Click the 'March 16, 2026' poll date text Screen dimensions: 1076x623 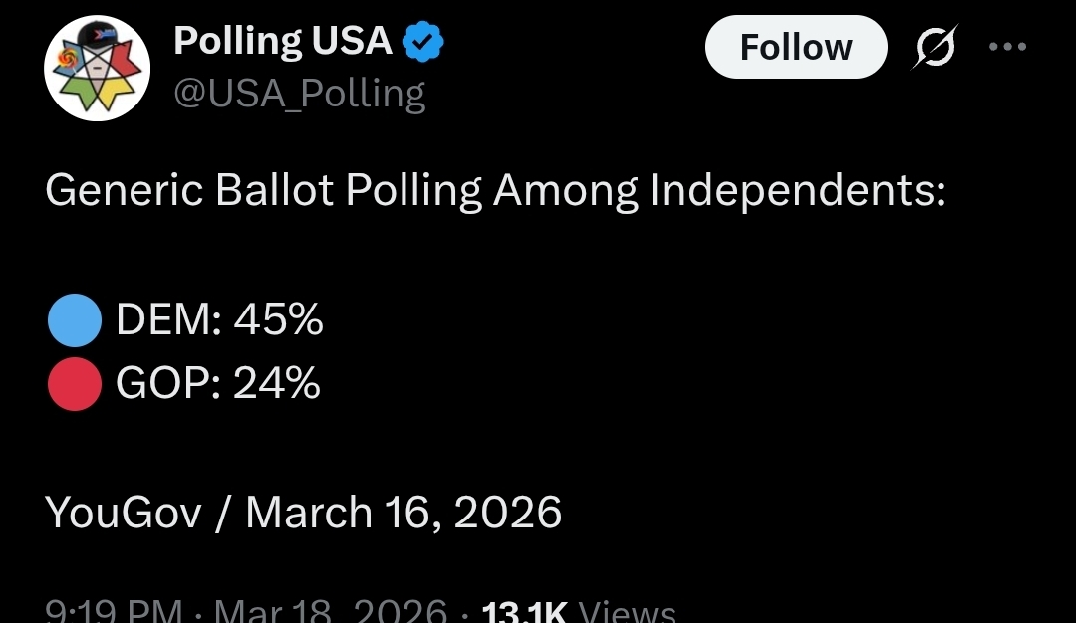(x=403, y=513)
